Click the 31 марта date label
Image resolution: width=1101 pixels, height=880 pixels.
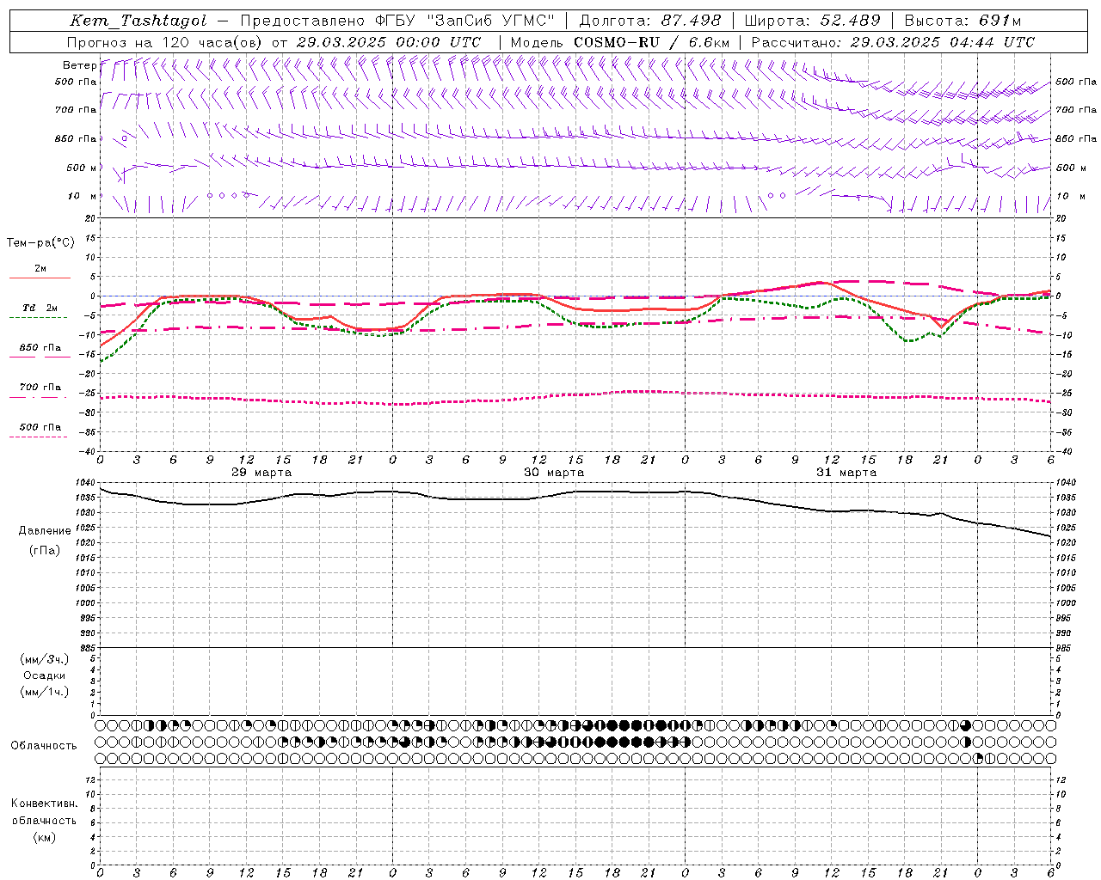(x=846, y=473)
